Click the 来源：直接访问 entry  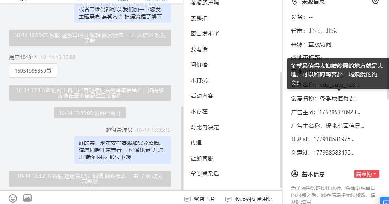coord(311,44)
